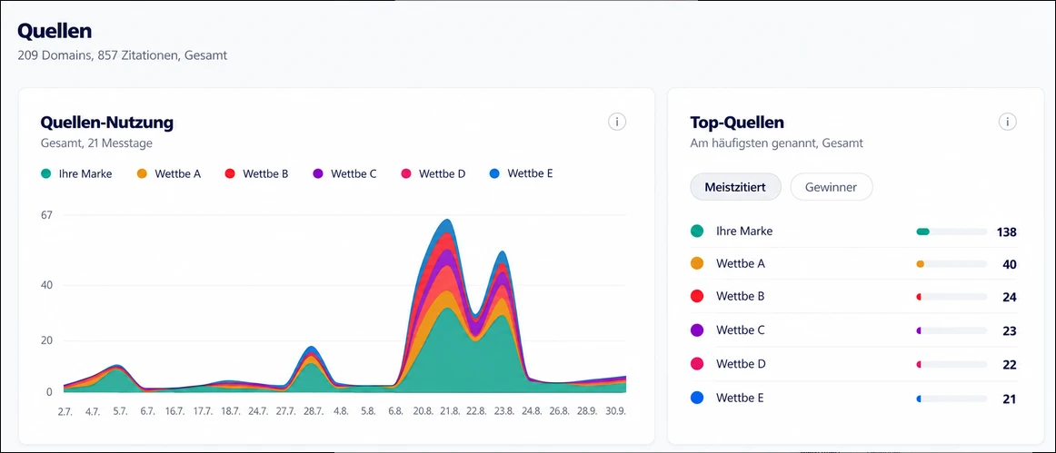Click the value 40 for Wettbe A

pyautogui.click(x=1010, y=264)
